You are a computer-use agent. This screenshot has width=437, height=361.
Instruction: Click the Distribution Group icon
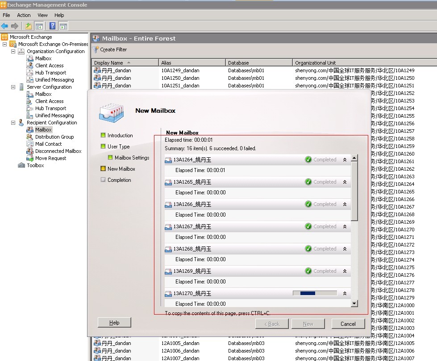[x=30, y=137]
